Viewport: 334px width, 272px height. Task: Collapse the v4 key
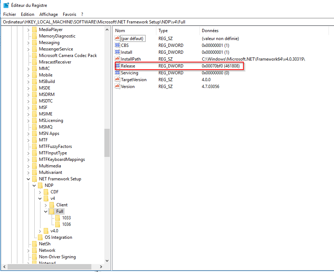pyautogui.click(x=40, y=199)
